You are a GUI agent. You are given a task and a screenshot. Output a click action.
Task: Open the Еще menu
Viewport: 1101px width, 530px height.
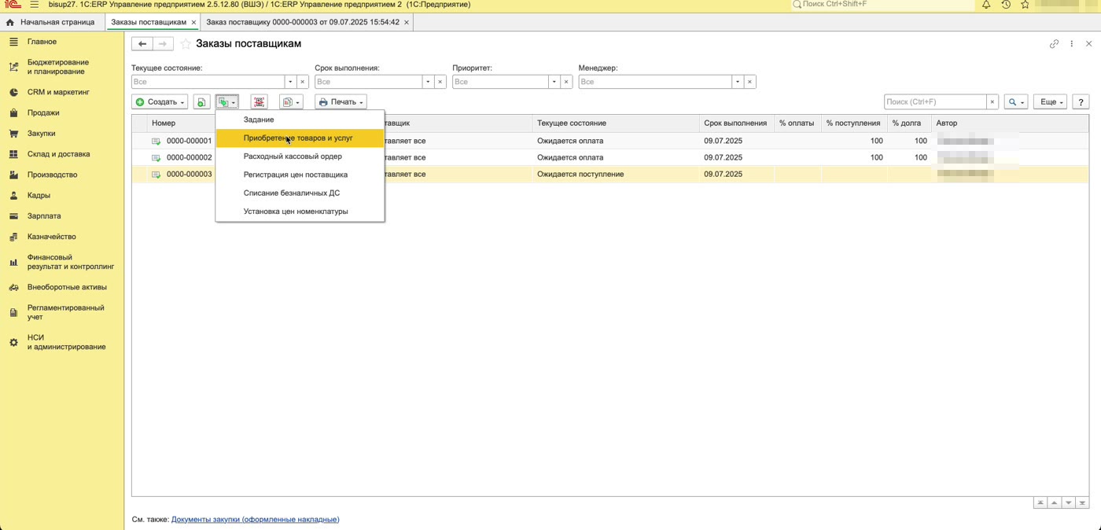point(1051,102)
